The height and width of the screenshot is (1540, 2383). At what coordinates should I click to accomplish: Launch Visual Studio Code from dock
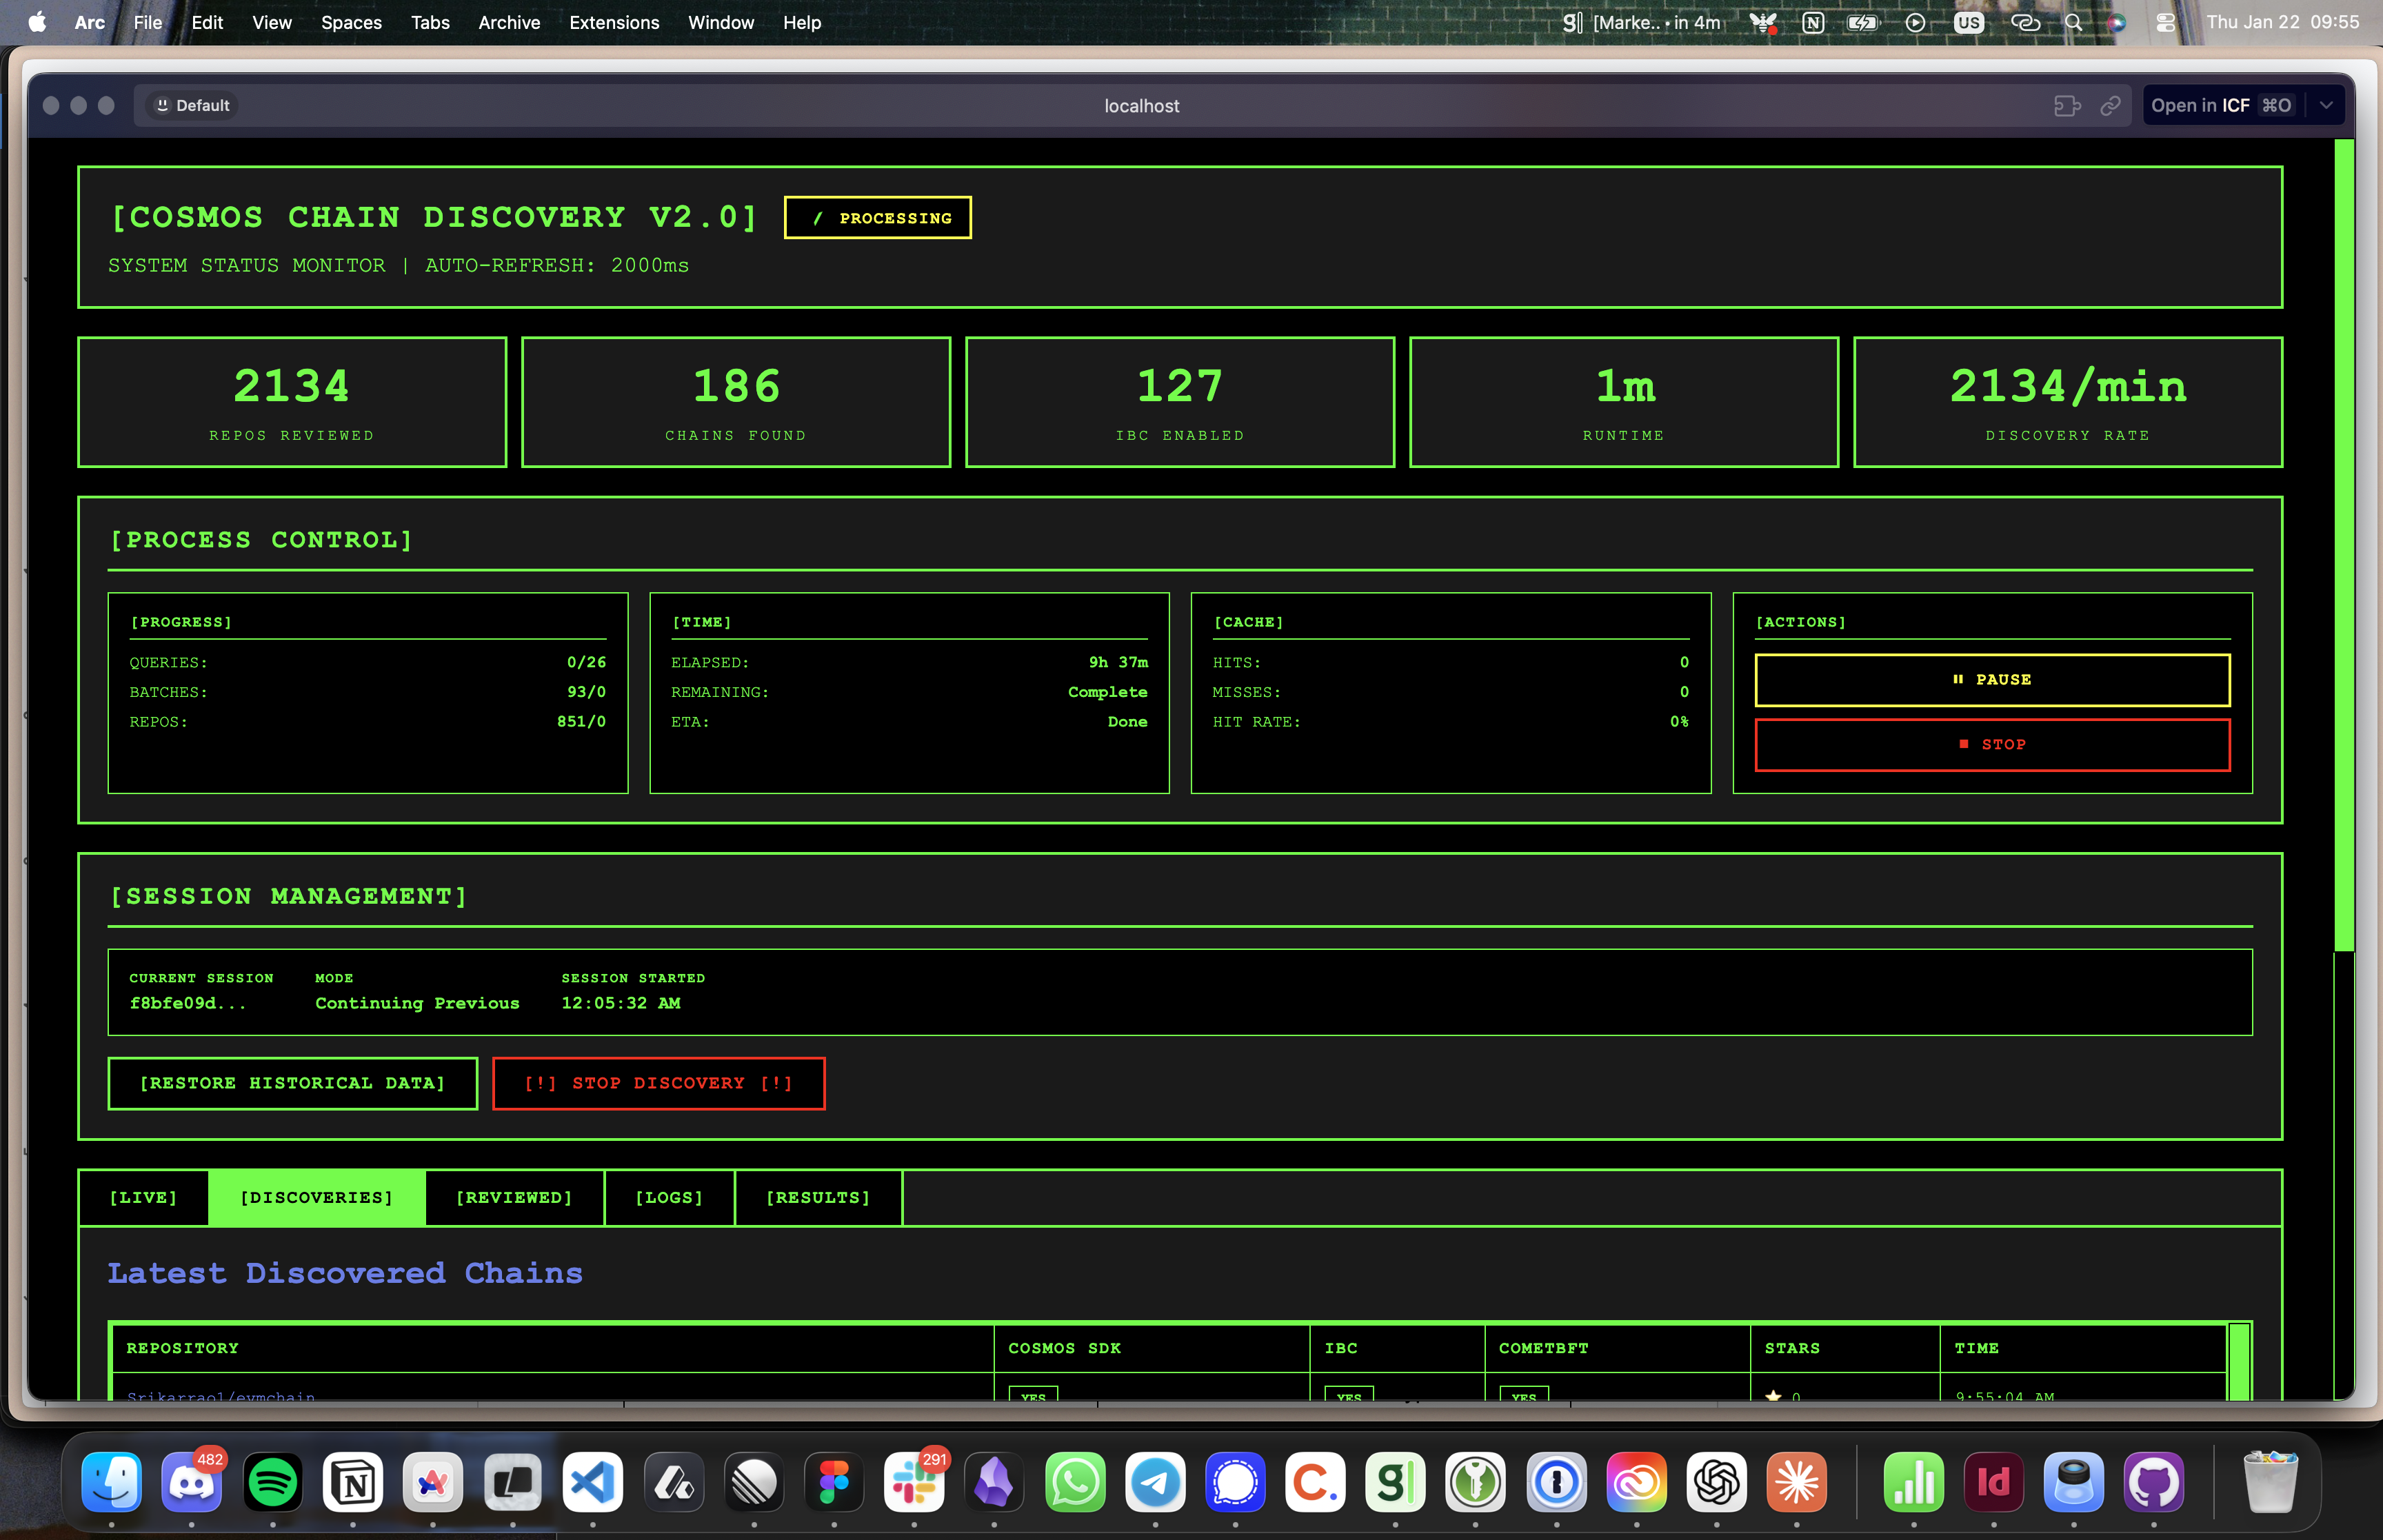[593, 1482]
